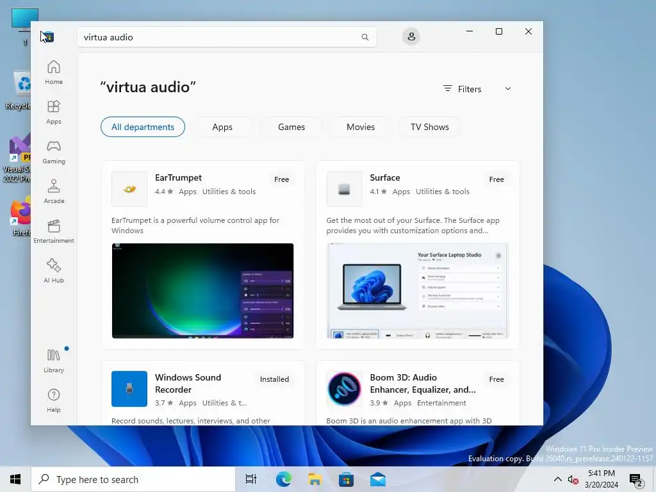The height and width of the screenshot is (492, 656).
Task: Click the Free button for Boom 3D
Action: [496, 379]
